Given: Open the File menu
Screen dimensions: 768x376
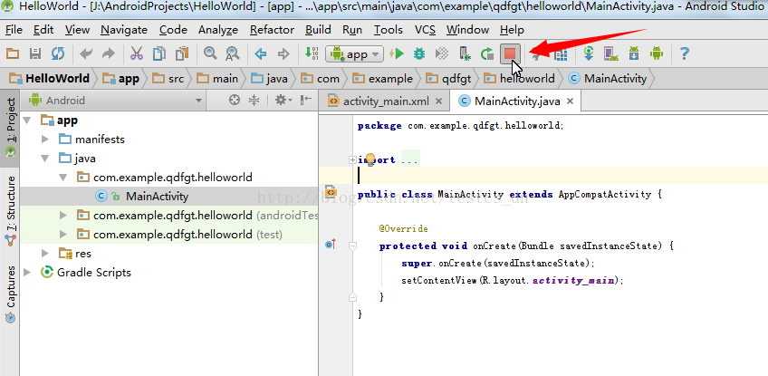Looking at the screenshot, I should (x=14, y=30).
